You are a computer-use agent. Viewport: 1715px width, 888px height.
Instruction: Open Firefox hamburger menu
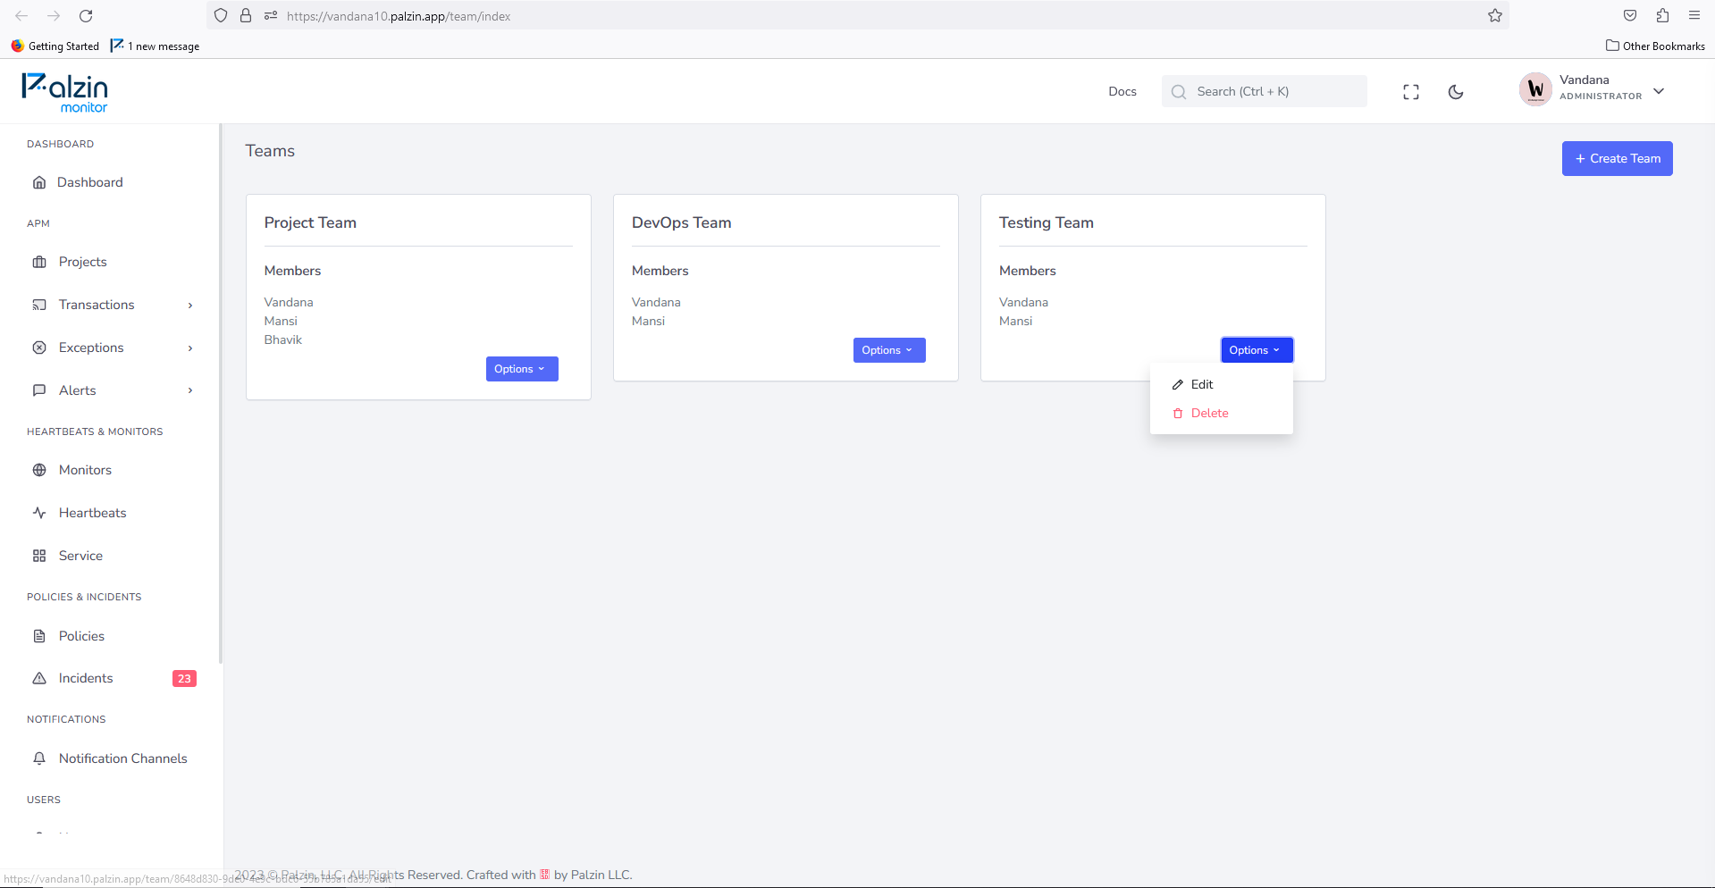1694,15
